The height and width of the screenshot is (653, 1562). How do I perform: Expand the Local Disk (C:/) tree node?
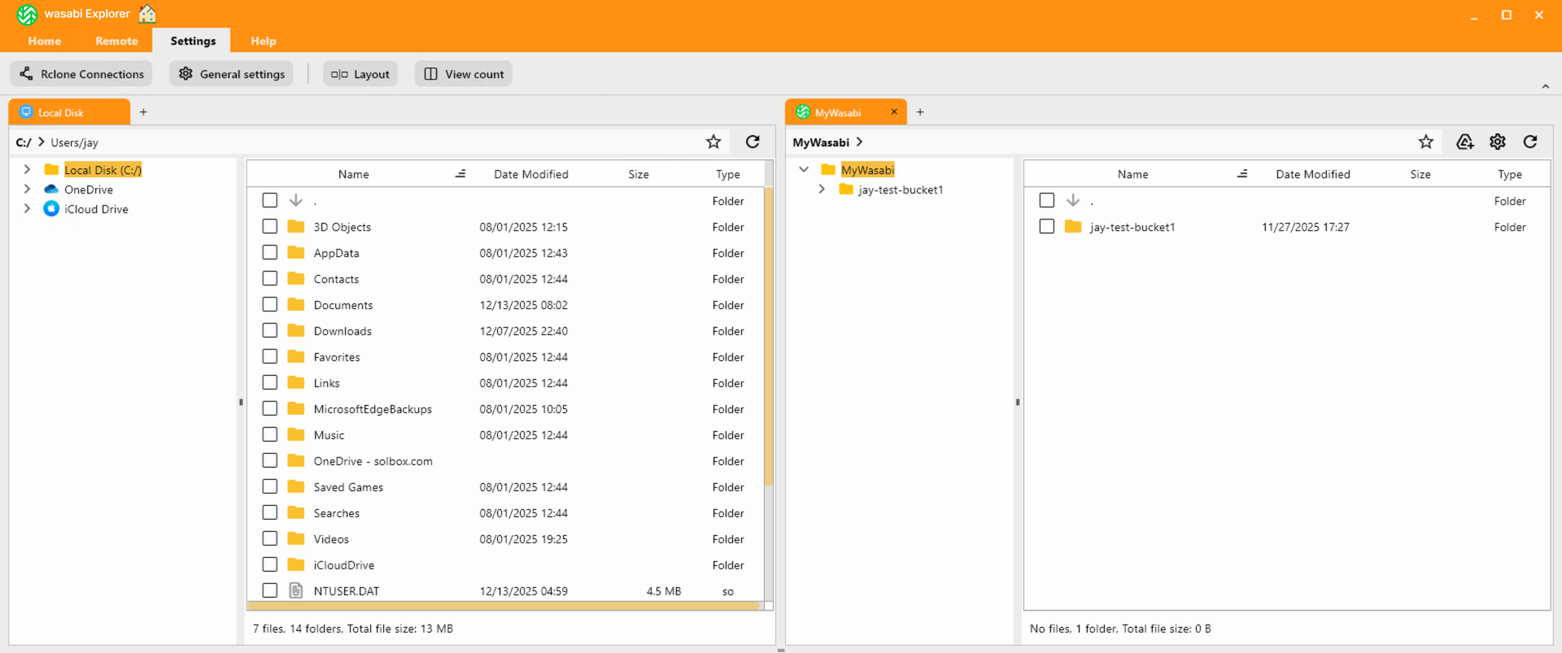[27, 170]
